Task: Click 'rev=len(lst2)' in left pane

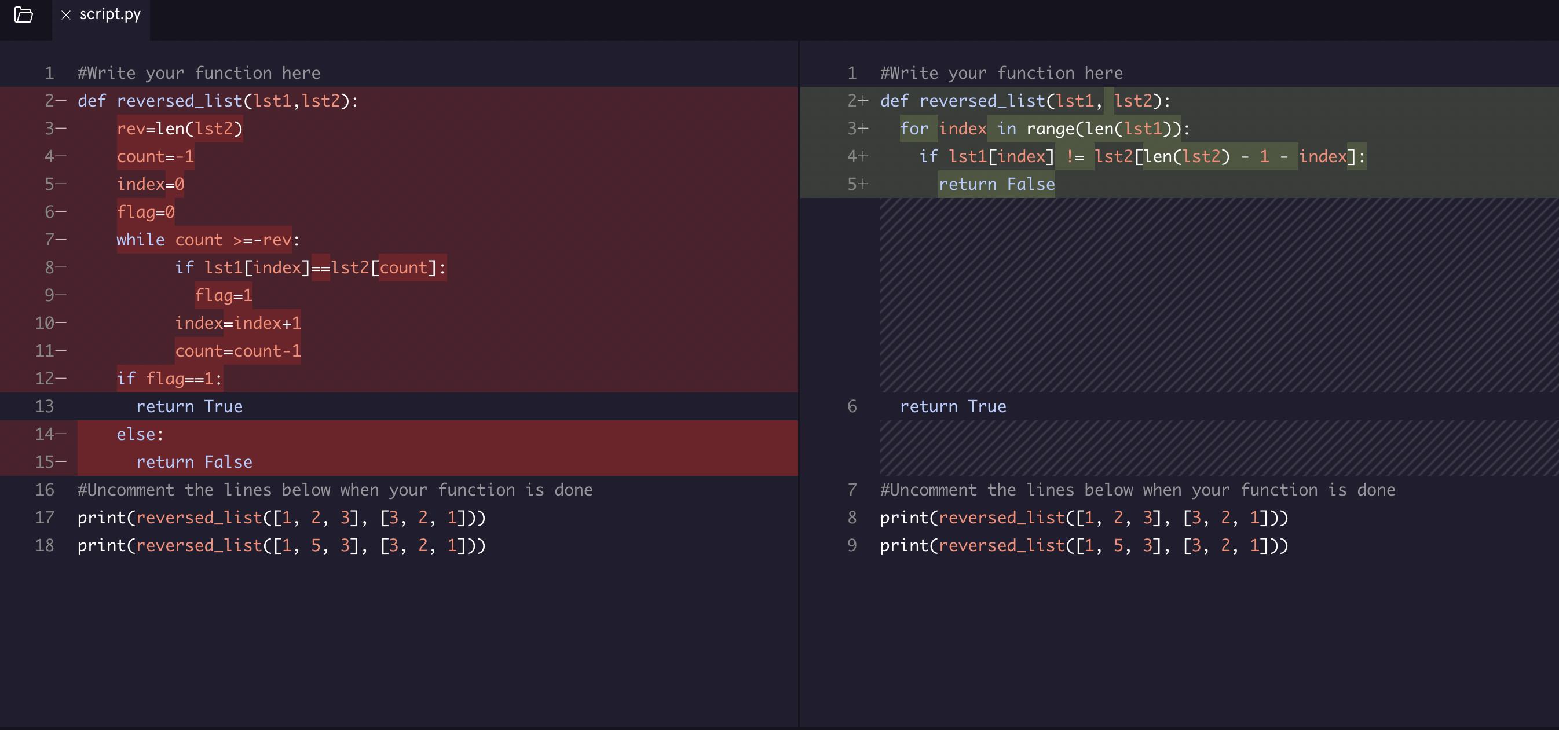Action: click(x=179, y=128)
